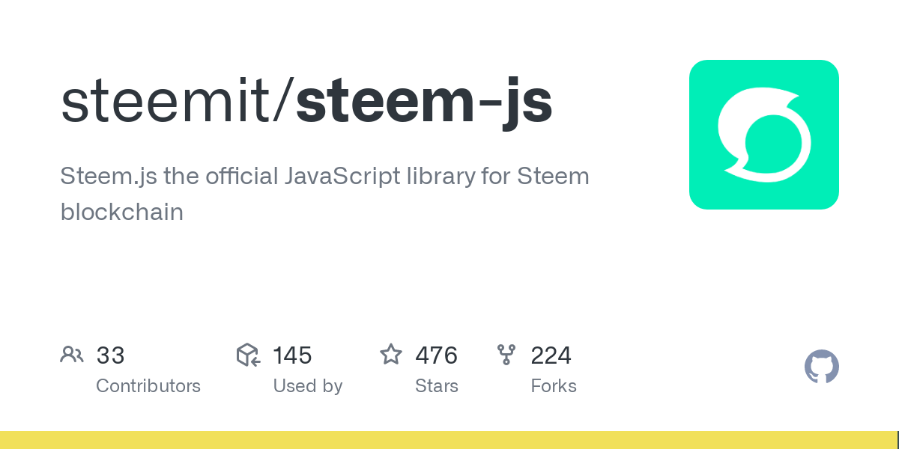Click the yellow JavaScript language bar
The width and height of the screenshot is (899, 449).
click(x=449, y=440)
